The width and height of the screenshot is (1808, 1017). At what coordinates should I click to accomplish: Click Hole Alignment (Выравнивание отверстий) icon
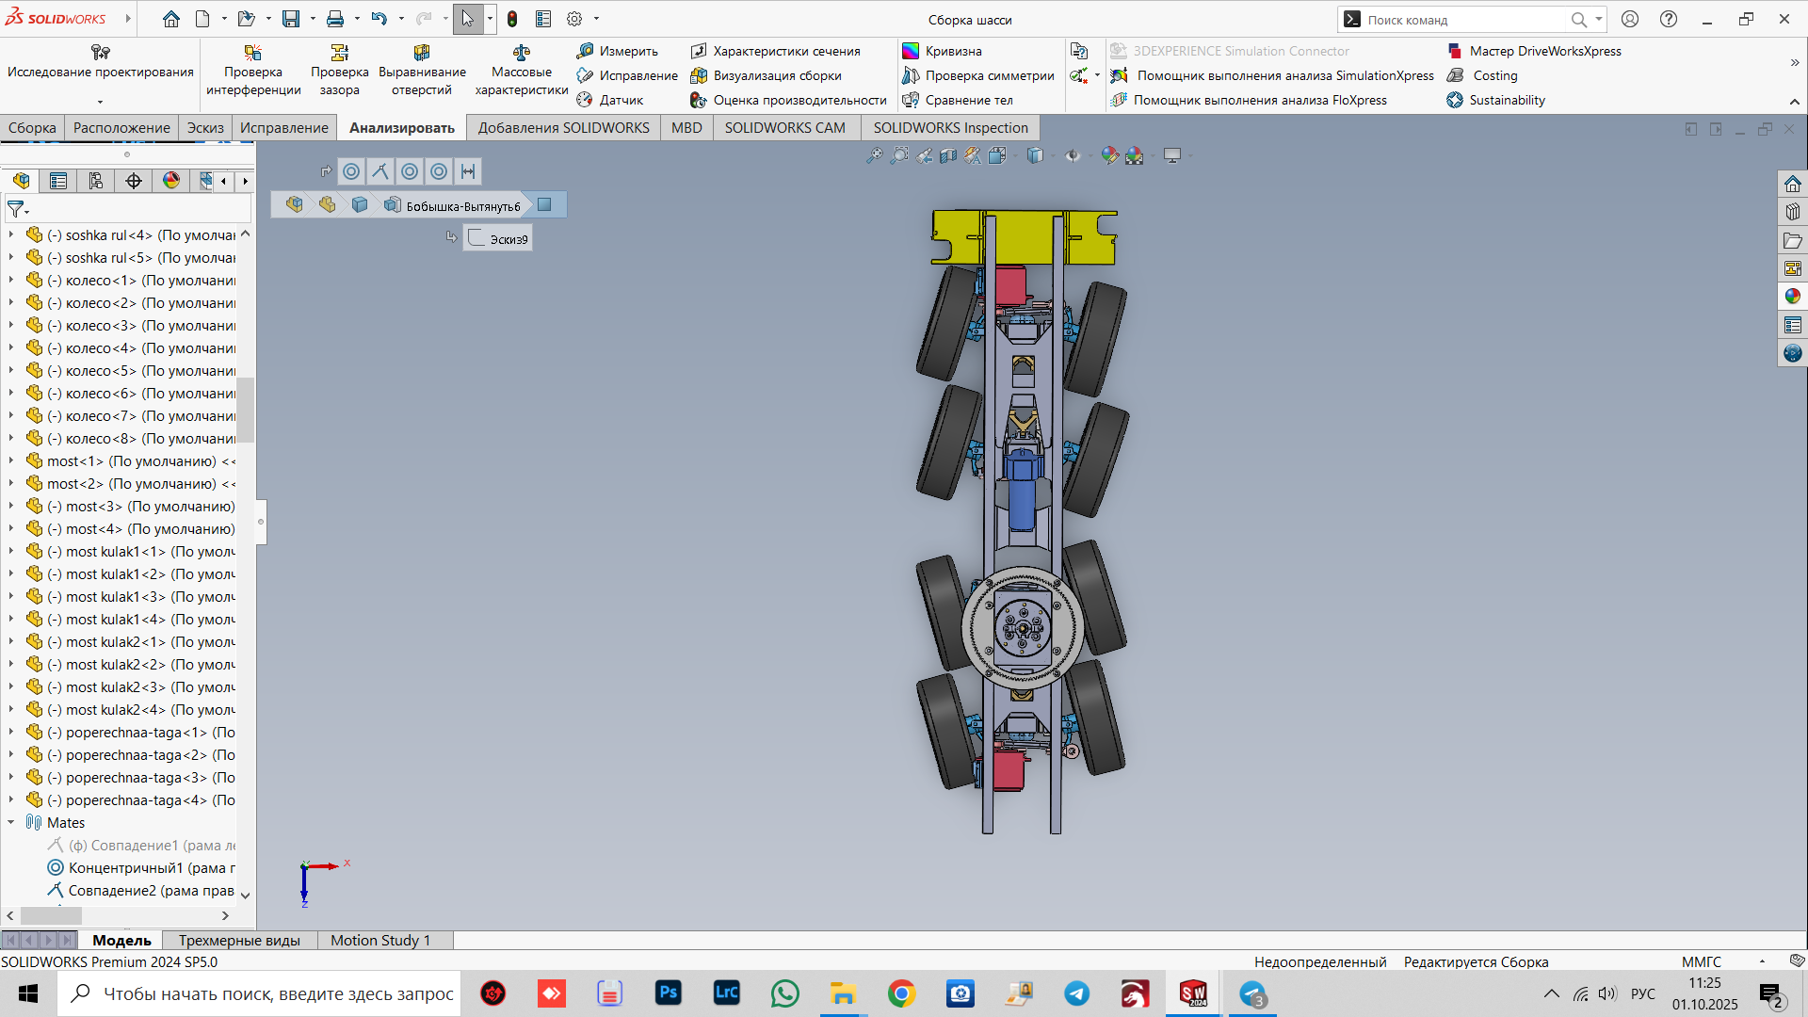coord(421,53)
